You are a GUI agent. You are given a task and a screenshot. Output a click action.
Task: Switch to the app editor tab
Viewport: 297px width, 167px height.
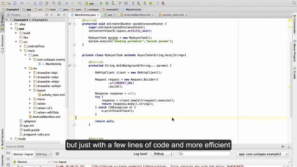[x=110, y=15]
